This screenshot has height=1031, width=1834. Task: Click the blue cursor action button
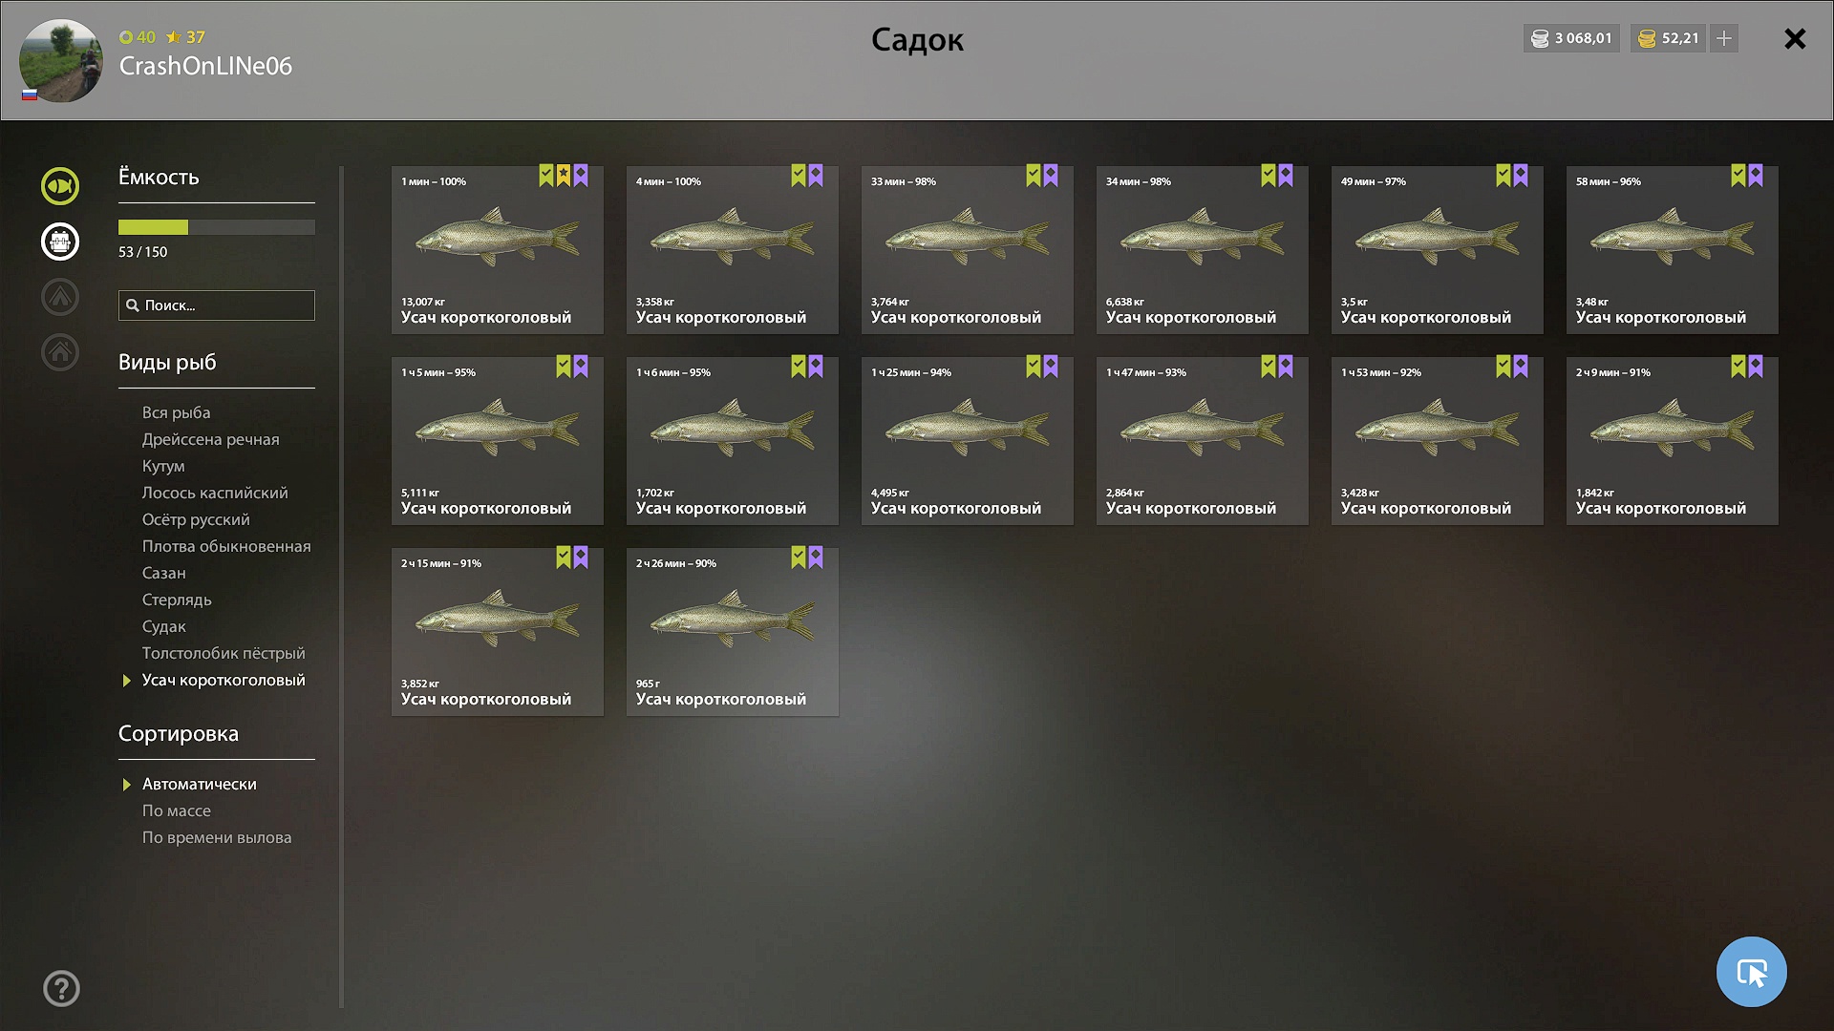(x=1751, y=972)
